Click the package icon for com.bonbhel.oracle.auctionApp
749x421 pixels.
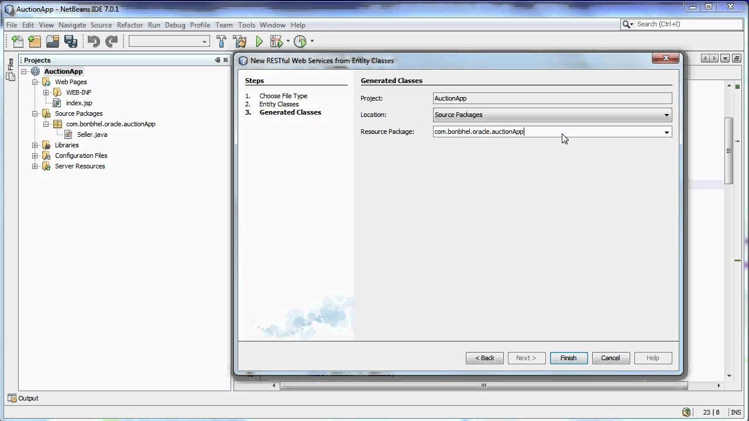tap(57, 124)
